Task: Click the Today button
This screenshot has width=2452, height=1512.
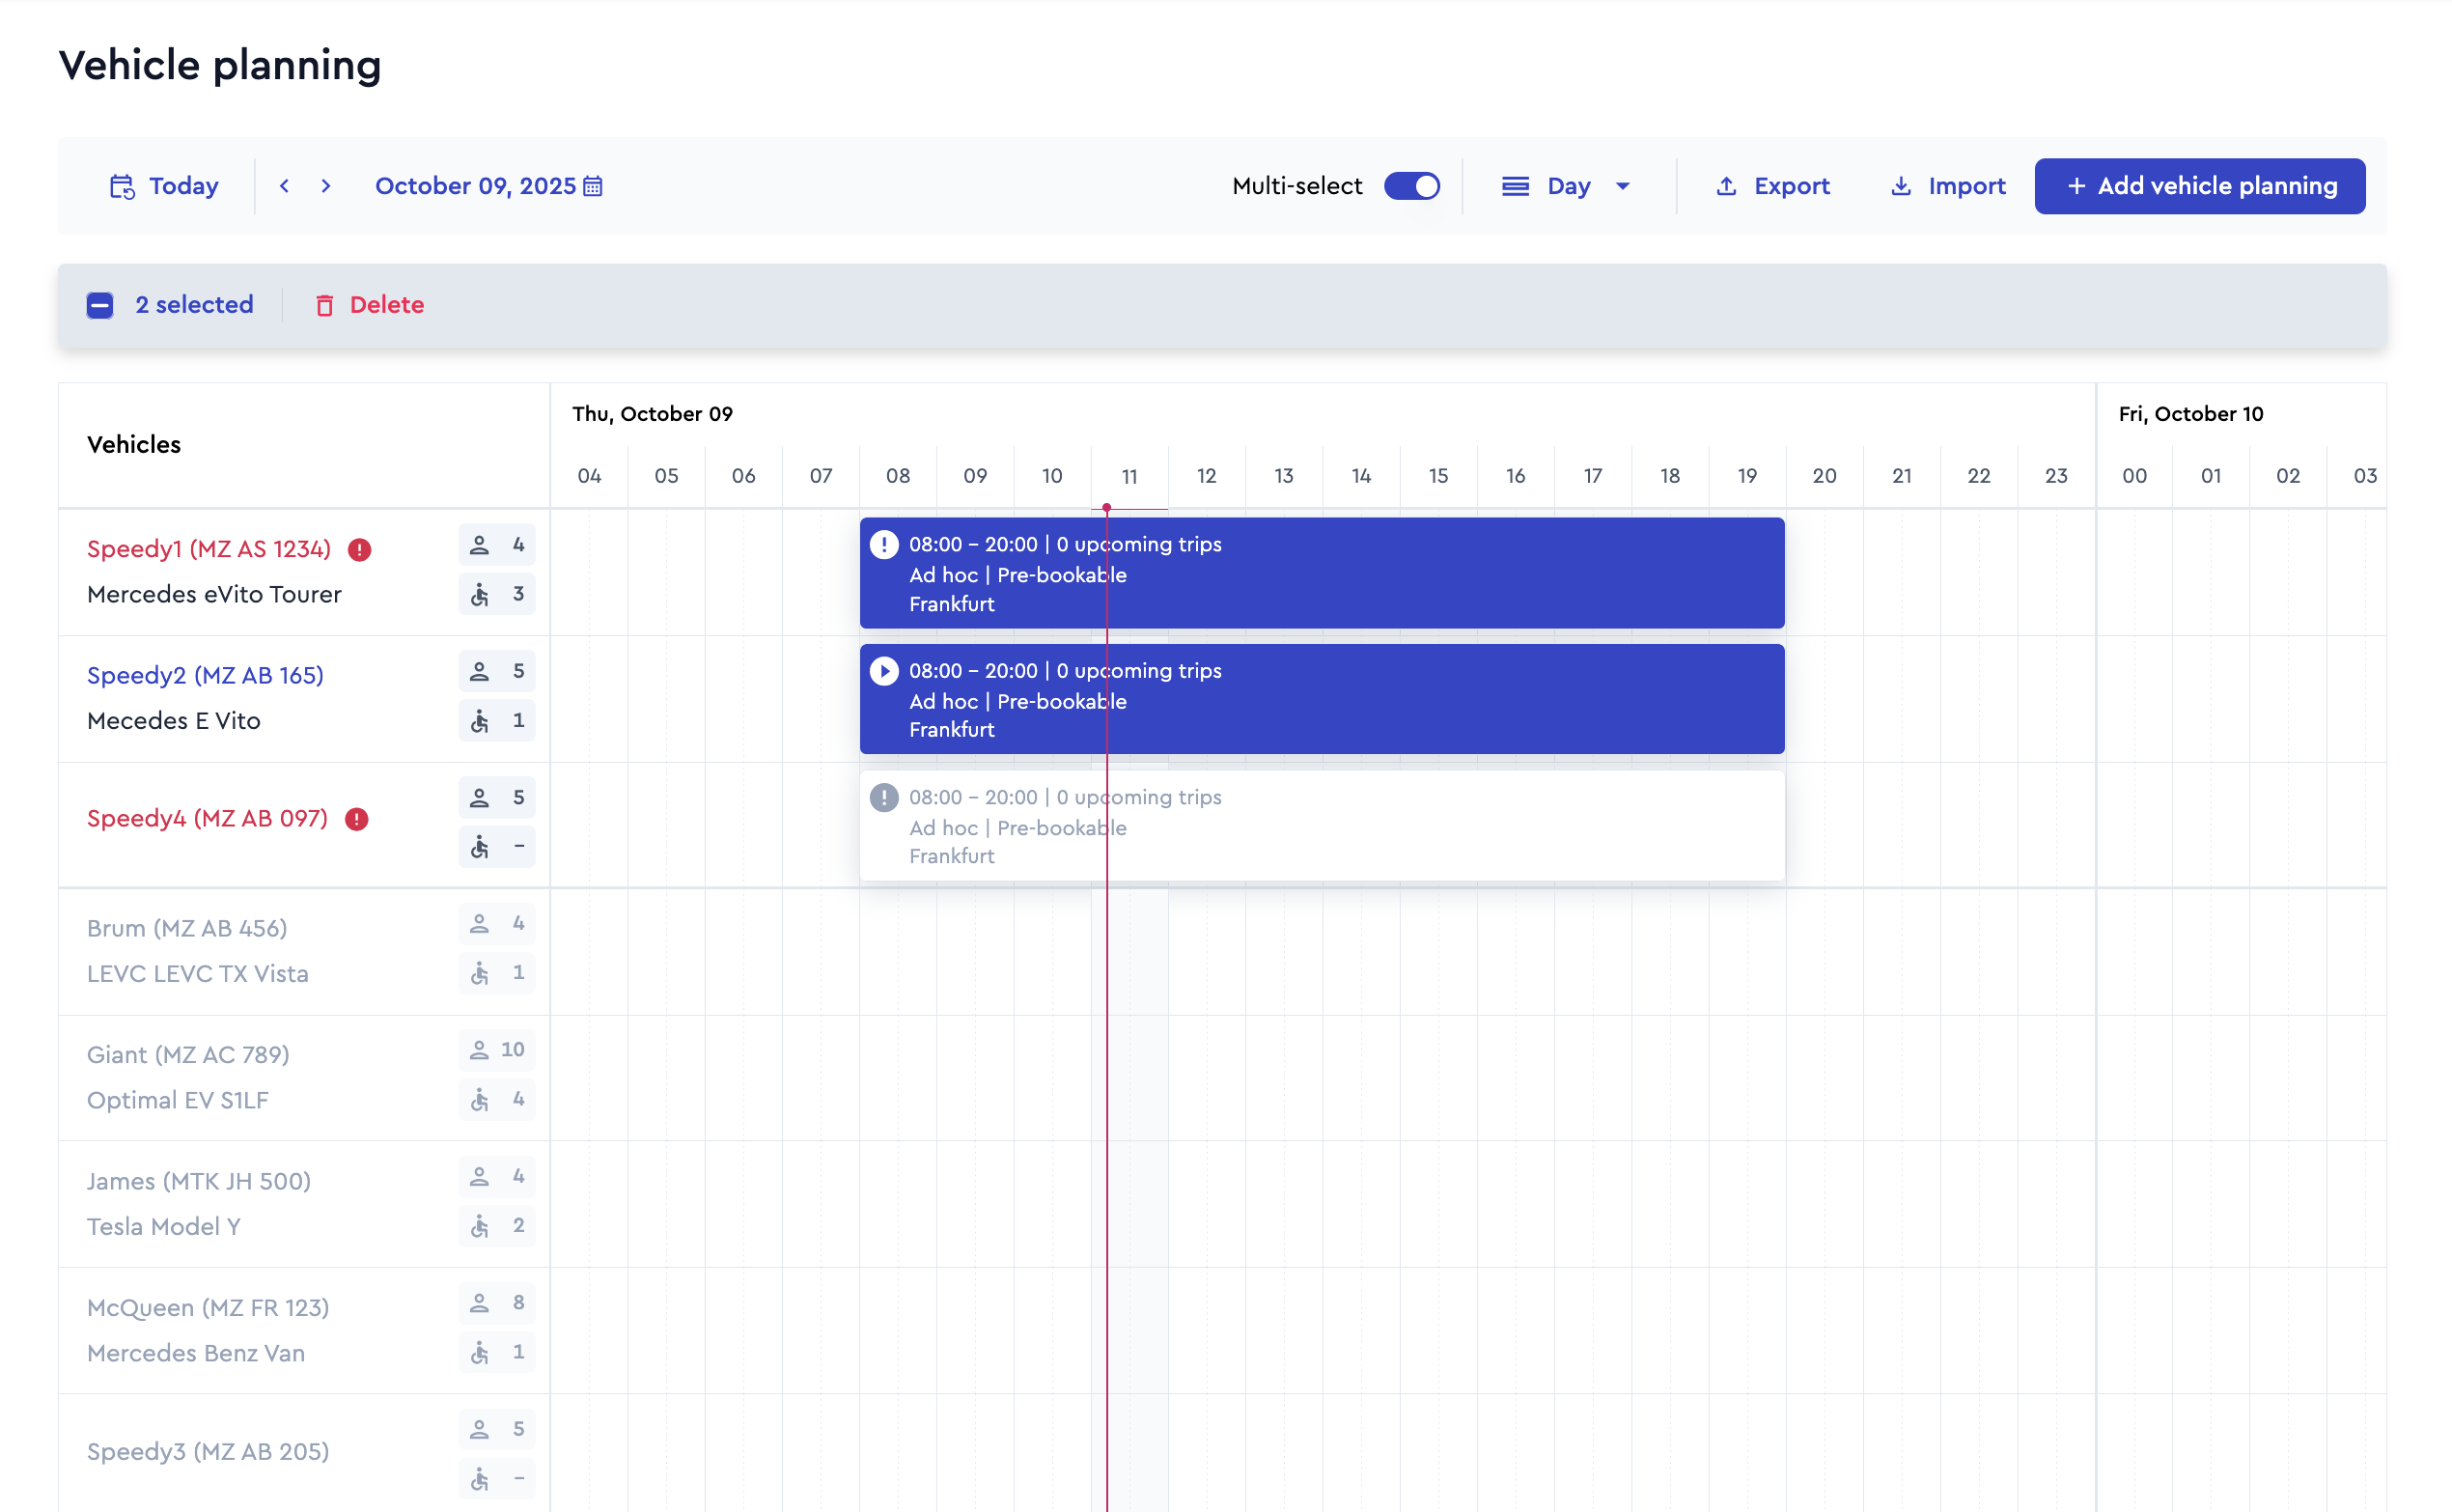Action: point(164,186)
